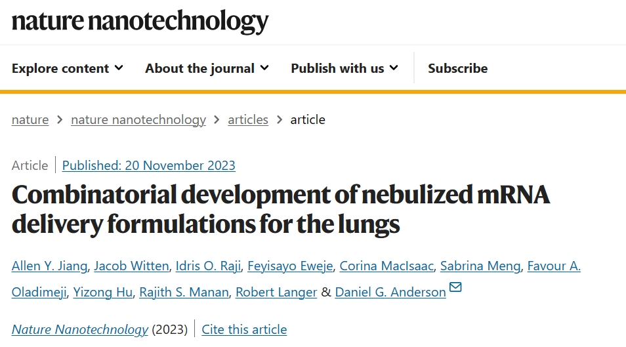Open Robert Langer author link
Viewport: 626px width, 347px height.
click(x=276, y=293)
